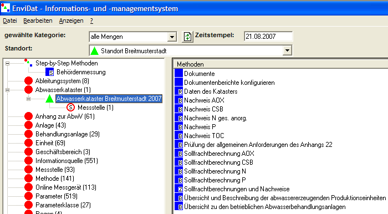The height and width of the screenshot is (214, 388).
Task: Select the red circle icon for Ableitungssystem
Action: (29, 81)
